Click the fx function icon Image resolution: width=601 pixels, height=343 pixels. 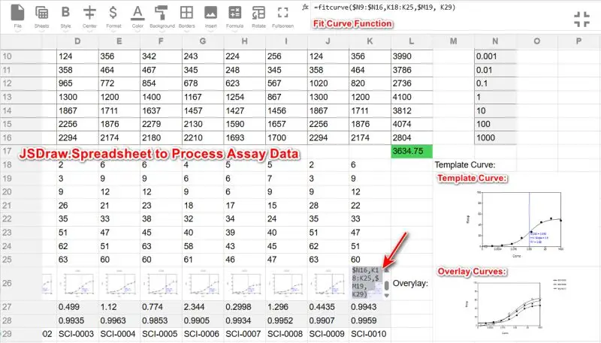point(305,7)
